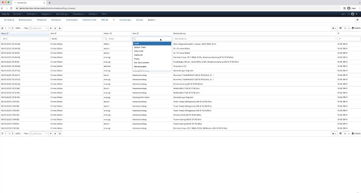Viewport: 361px width, 193px height.
Task: Switch to the Mandanten tab
Action: [56, 20]
